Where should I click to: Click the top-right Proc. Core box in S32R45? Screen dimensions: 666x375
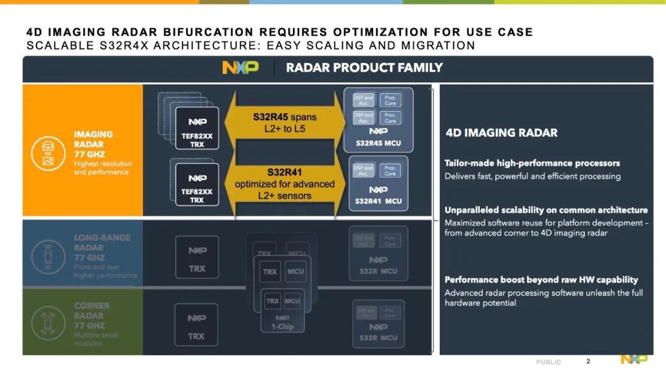390,101
